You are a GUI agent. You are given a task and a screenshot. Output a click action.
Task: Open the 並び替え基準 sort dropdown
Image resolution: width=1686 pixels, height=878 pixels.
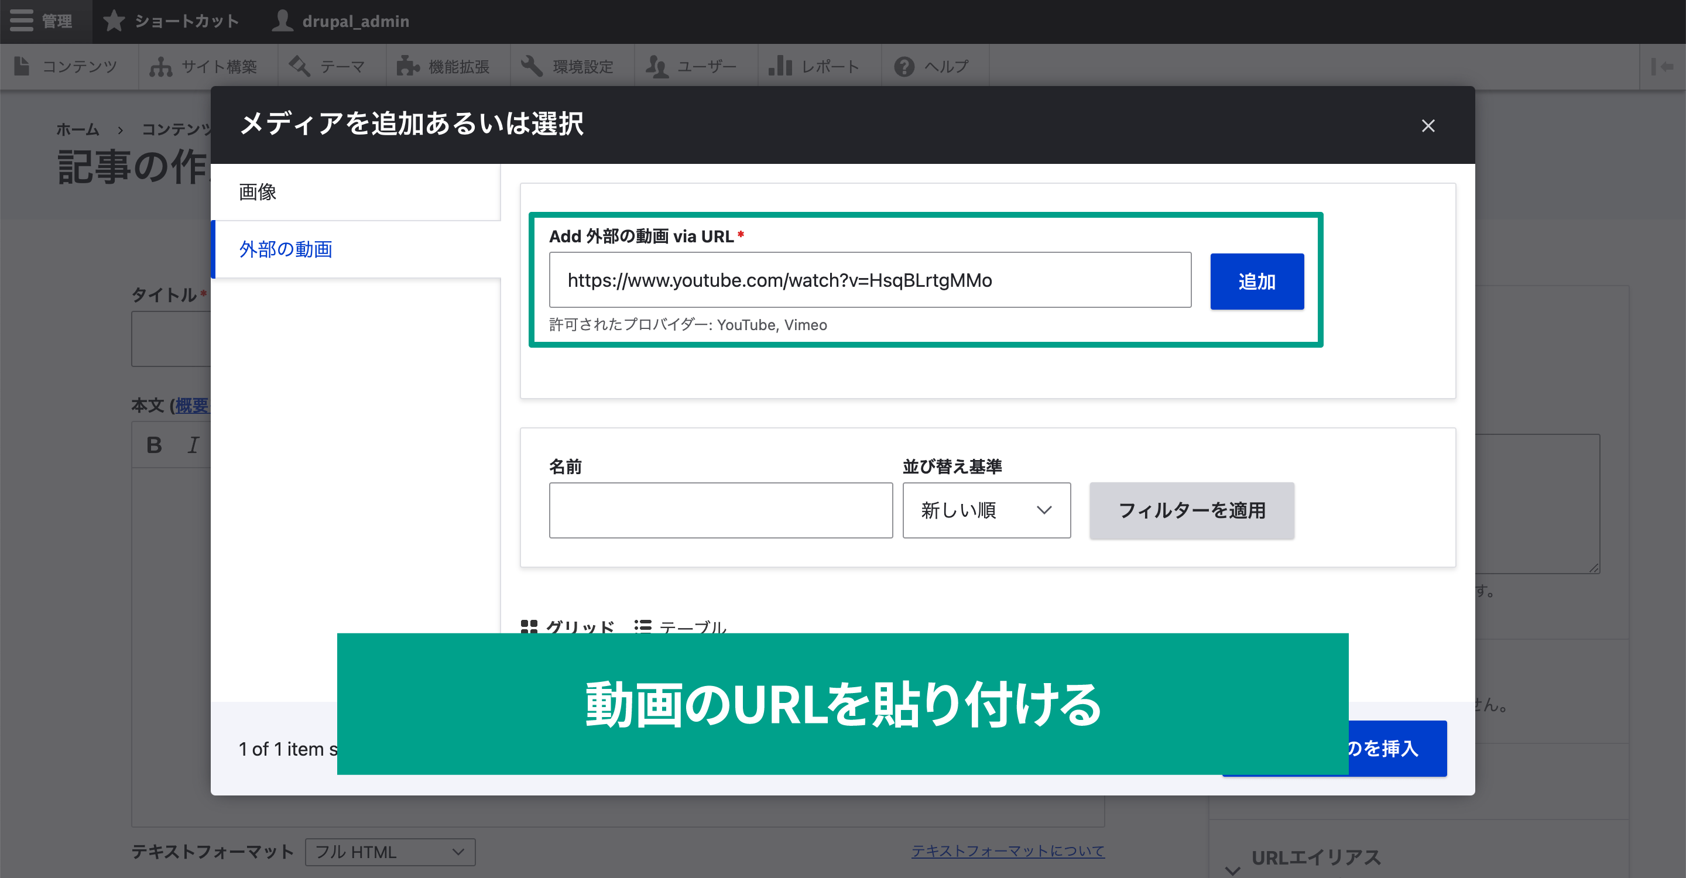(x=986, y=510)
